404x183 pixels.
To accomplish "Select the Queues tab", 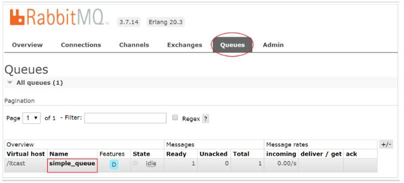I will click(x=232, y=45).
